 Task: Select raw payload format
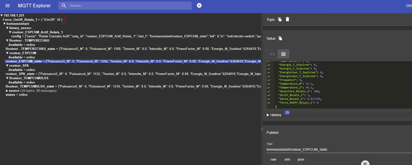[x=273, y=160]
